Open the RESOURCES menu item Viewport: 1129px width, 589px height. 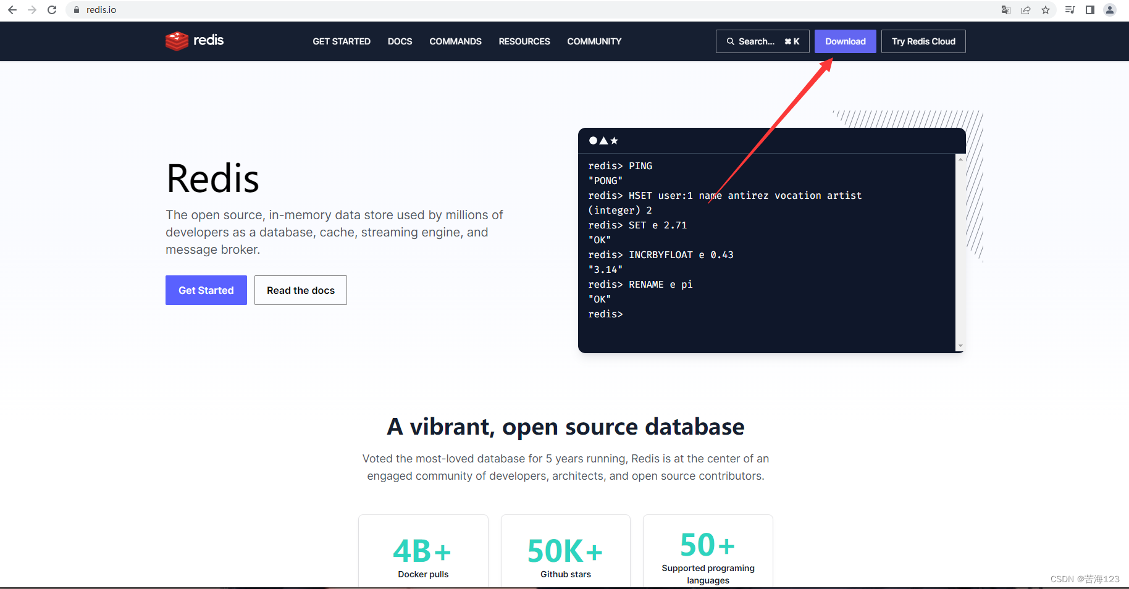(x=524, y=41)
